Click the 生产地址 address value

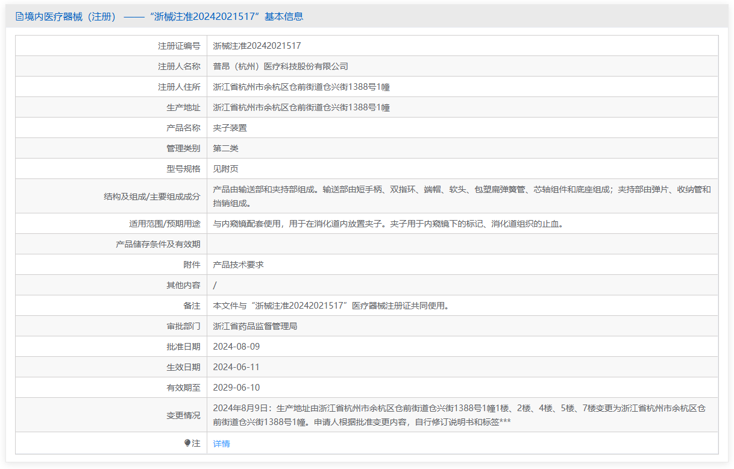pyautogui.click(x=301, y=107)
